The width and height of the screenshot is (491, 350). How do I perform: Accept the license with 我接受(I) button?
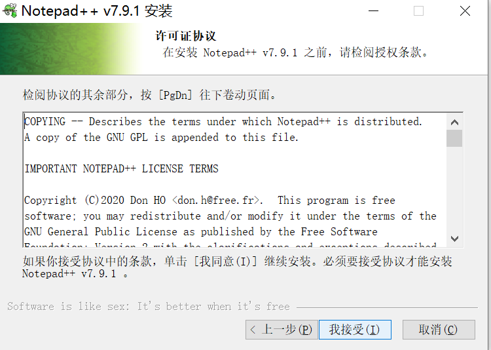355,330
